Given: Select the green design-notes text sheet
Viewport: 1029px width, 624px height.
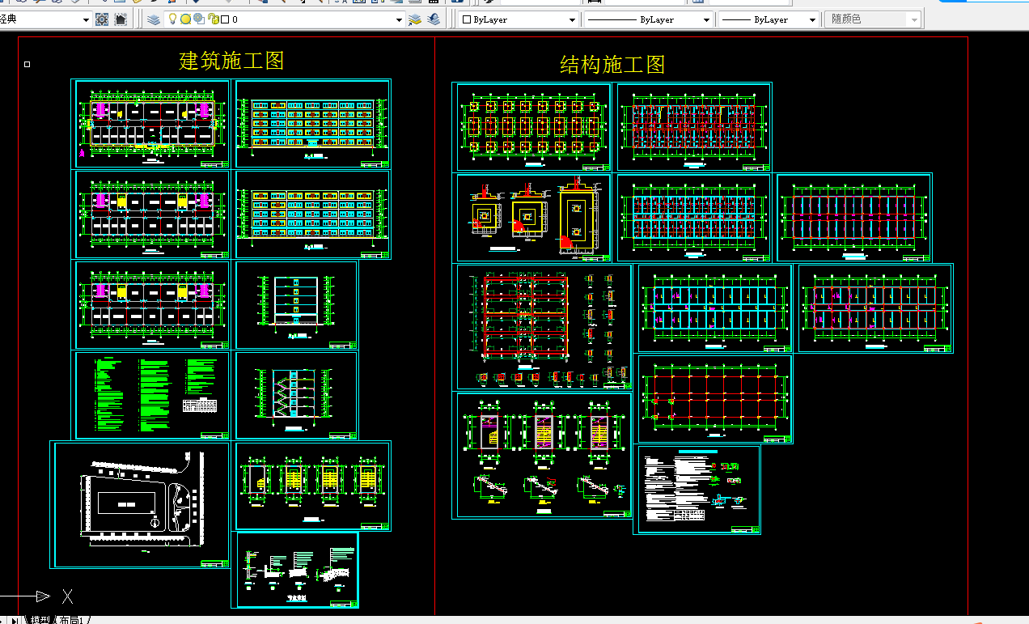Looking at the screenshot, I should tap(152, 395).
